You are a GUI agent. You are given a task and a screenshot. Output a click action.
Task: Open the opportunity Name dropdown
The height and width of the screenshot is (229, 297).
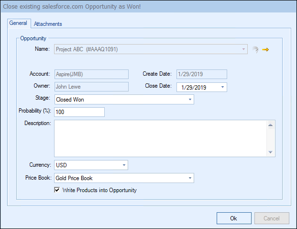[243, 49]
